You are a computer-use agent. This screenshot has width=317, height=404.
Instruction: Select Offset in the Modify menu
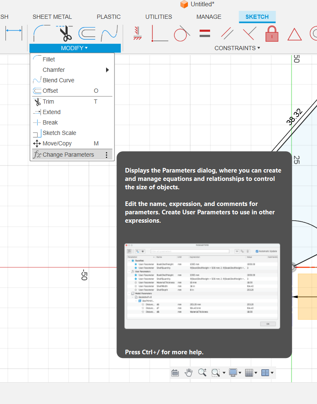[x=72, y=91]
